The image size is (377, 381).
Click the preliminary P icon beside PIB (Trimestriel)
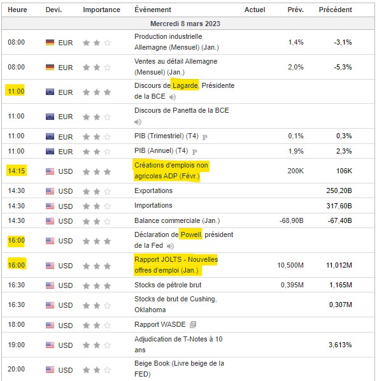(205, 137)
